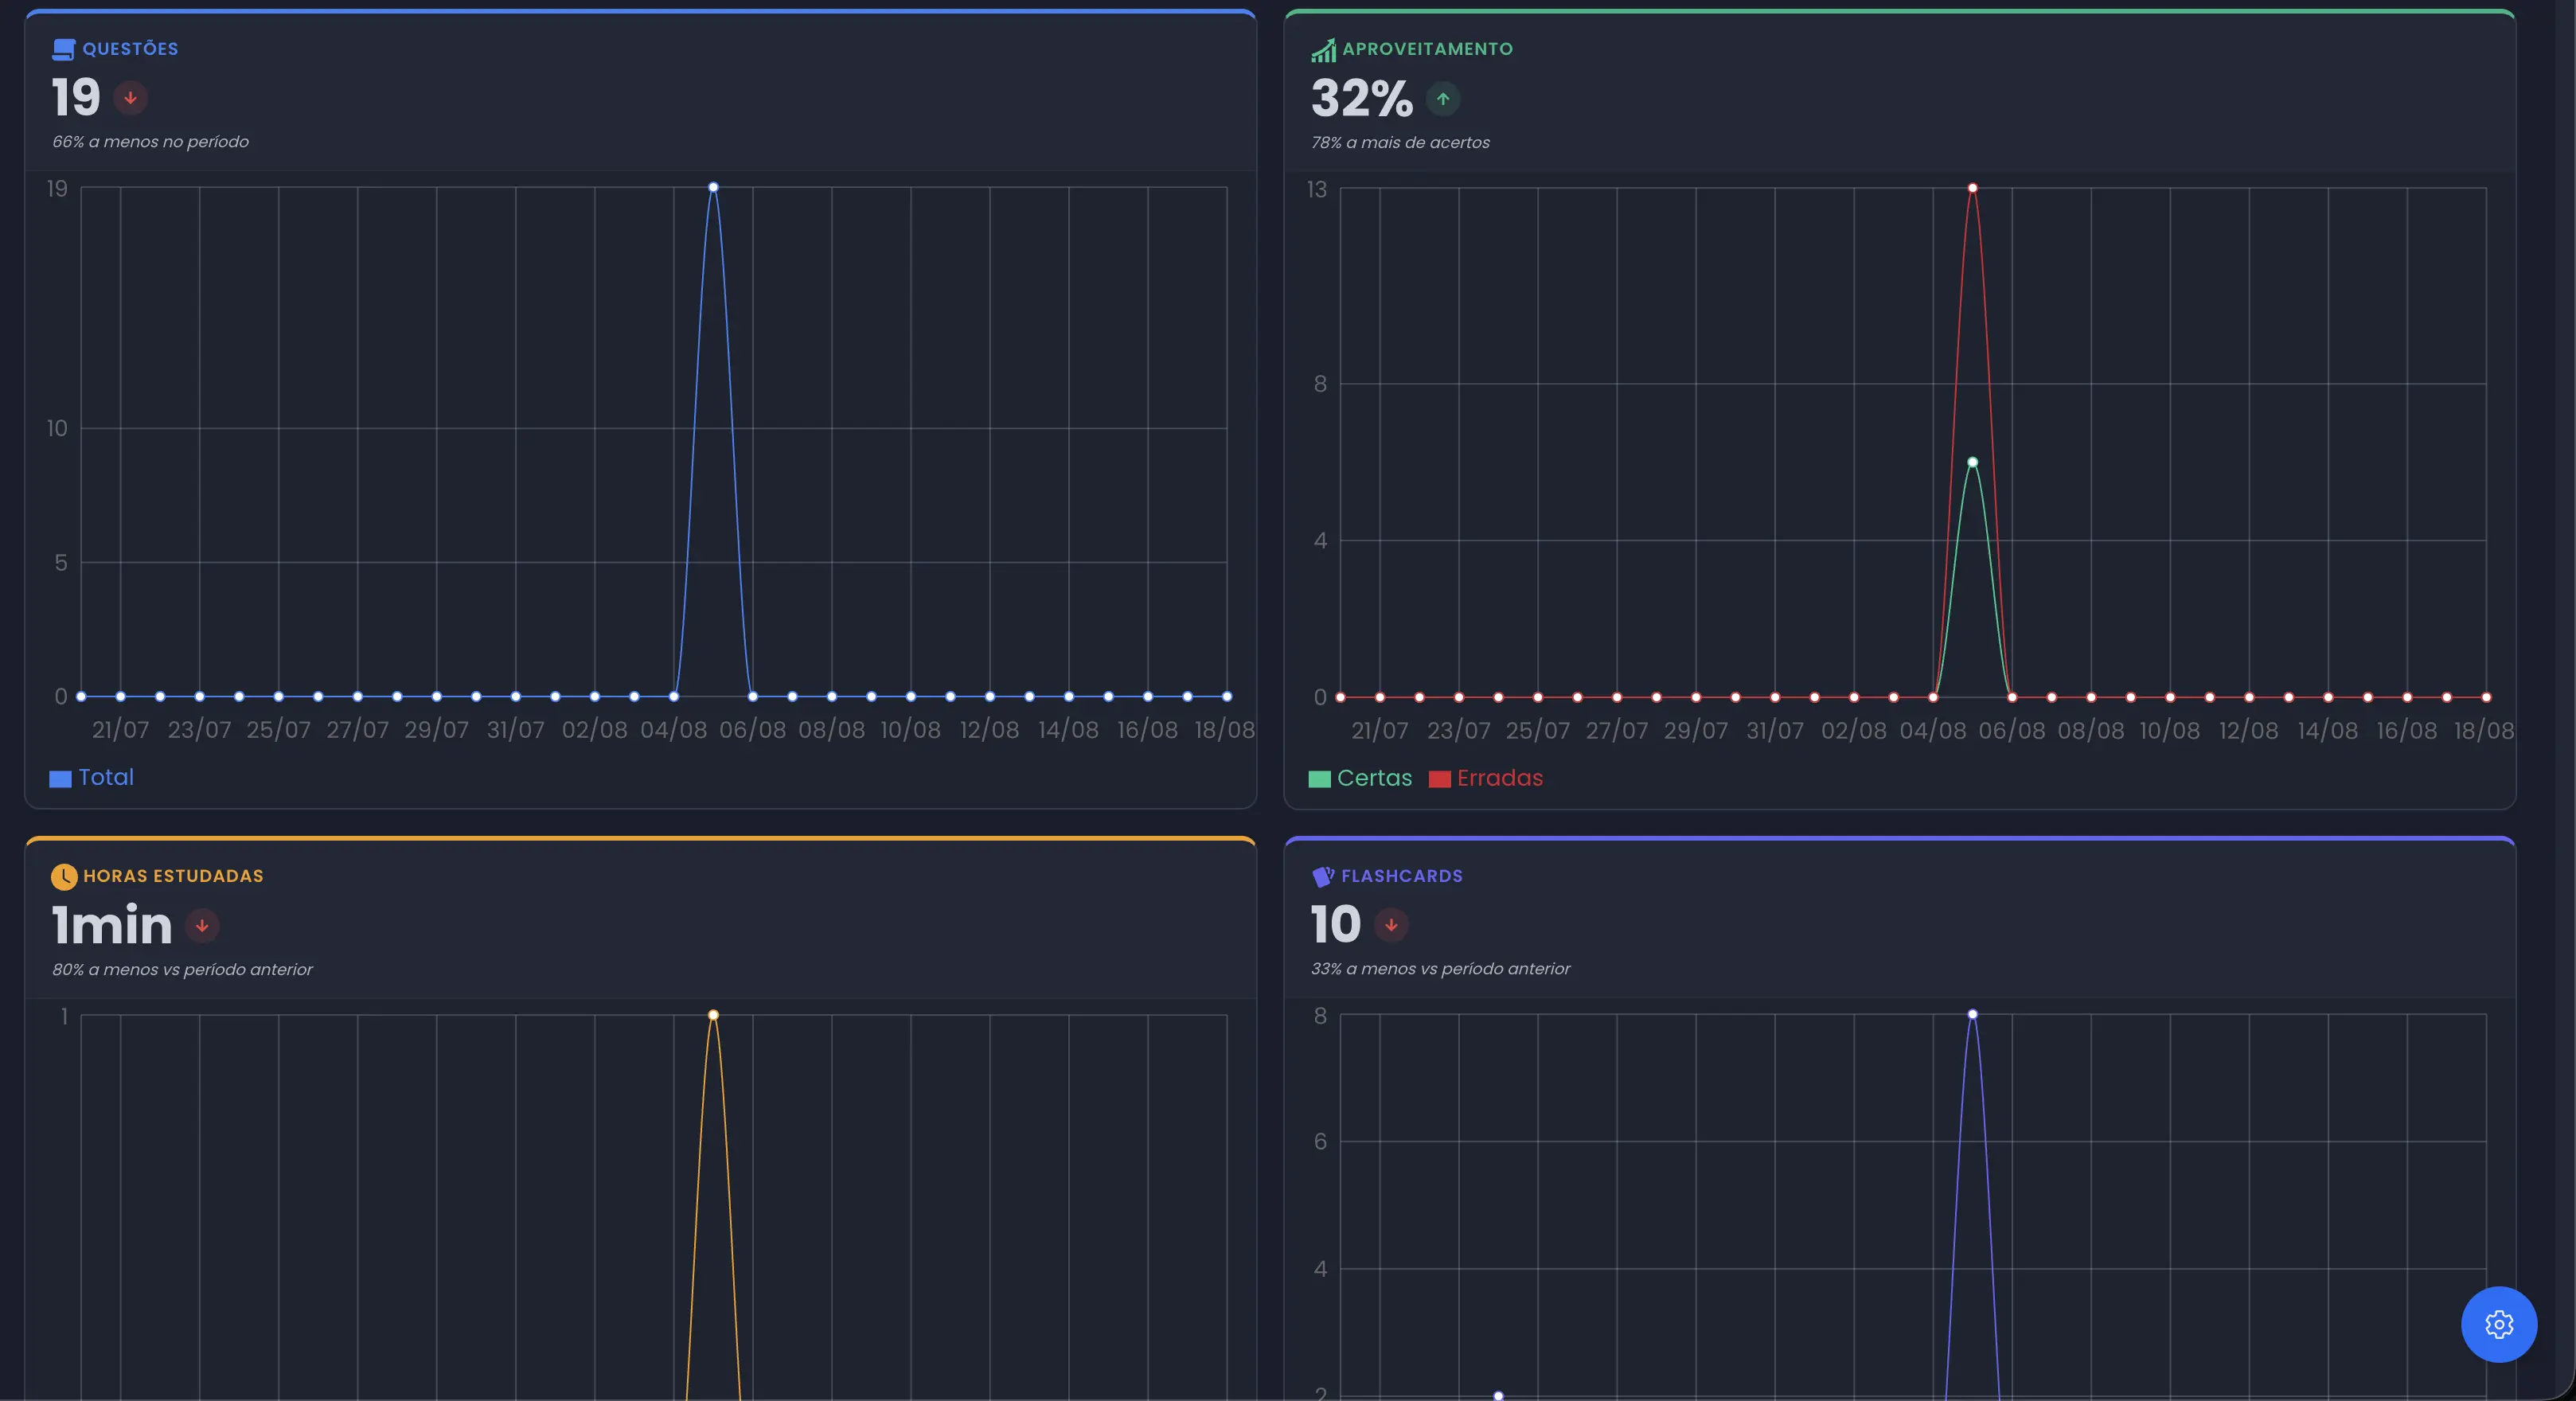
Task: Click the green up arrow beside 32%
Action: pos(1443,99)
